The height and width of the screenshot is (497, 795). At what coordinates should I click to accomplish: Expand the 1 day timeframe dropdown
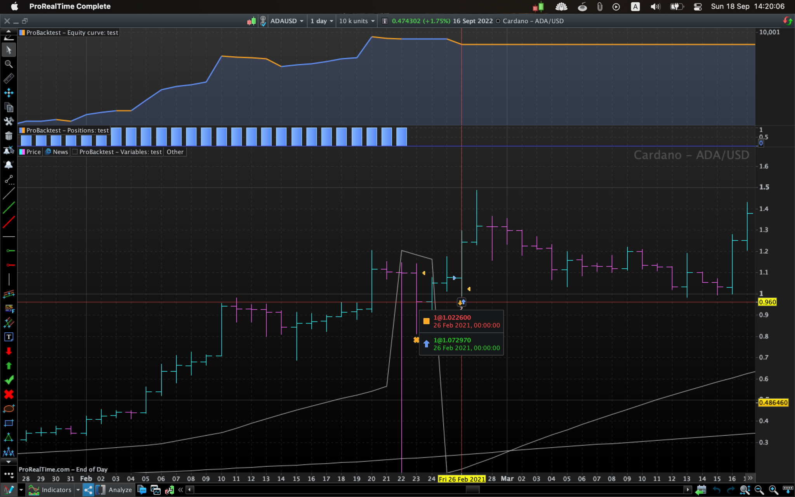click(x=322, y=21)
